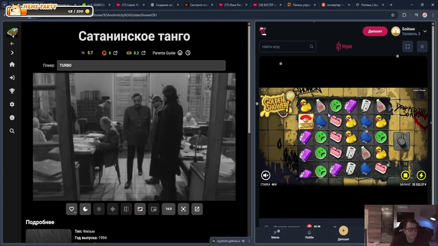Viewport: 438px width, 246px height.
Task: Stop autoplay with yellow square button
Action: pos(405,176)
